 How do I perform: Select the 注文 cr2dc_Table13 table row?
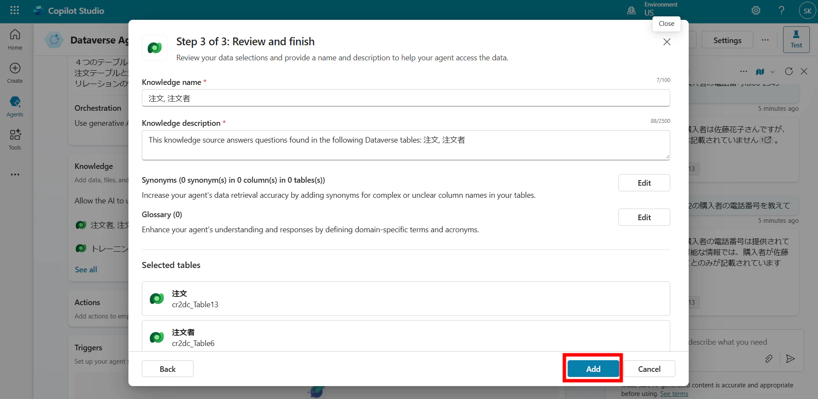click(406, 299)
